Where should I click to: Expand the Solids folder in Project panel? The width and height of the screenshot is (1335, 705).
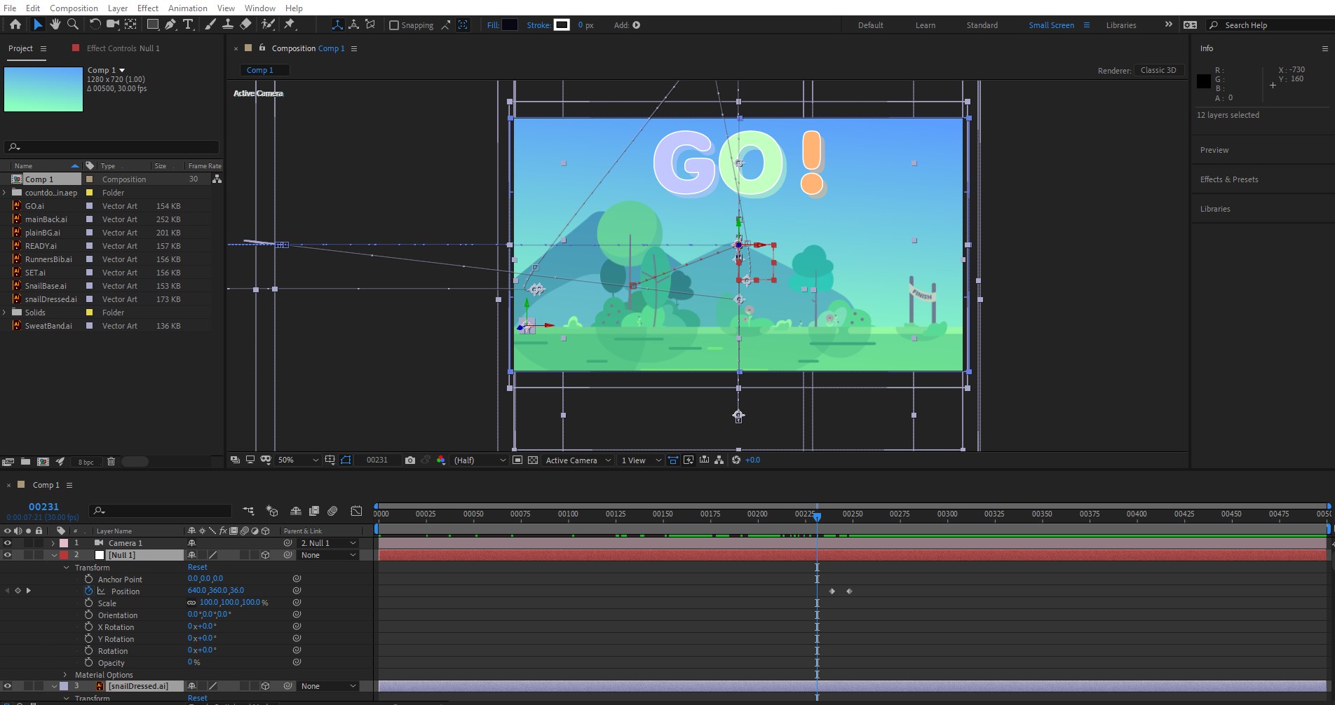(x=5, y=313)
